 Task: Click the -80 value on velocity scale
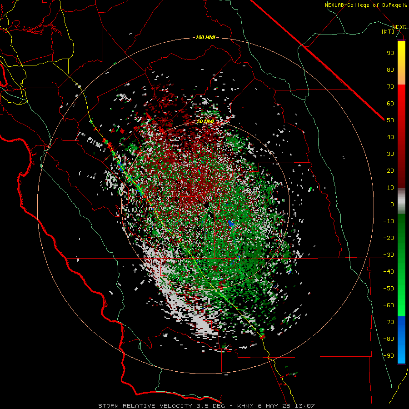[389, 339]
